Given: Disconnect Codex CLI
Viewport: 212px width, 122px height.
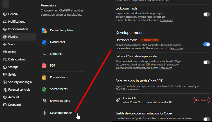Looking at the screenshot, I should coord(201,100).
